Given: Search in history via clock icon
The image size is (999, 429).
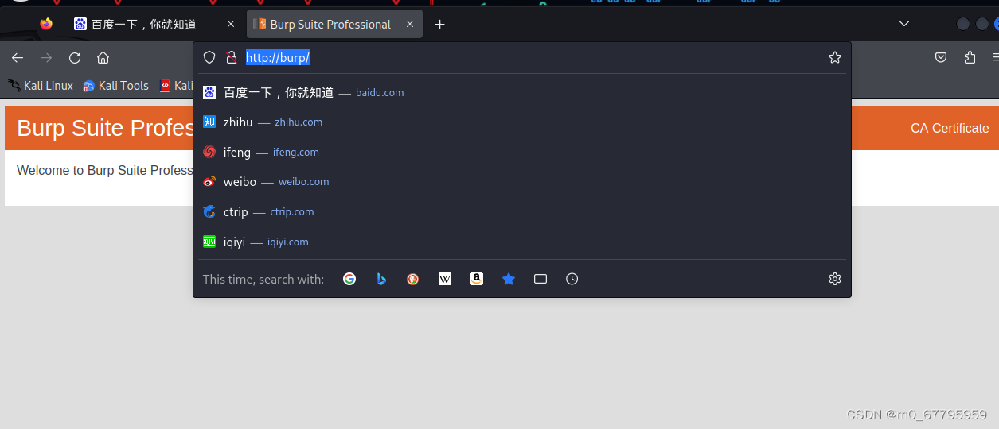Looking at the screenshot, I should click(x=572, y=279).
